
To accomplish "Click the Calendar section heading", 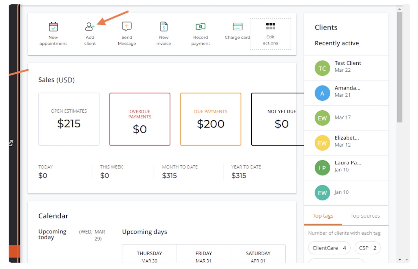I will pos(54,216).
